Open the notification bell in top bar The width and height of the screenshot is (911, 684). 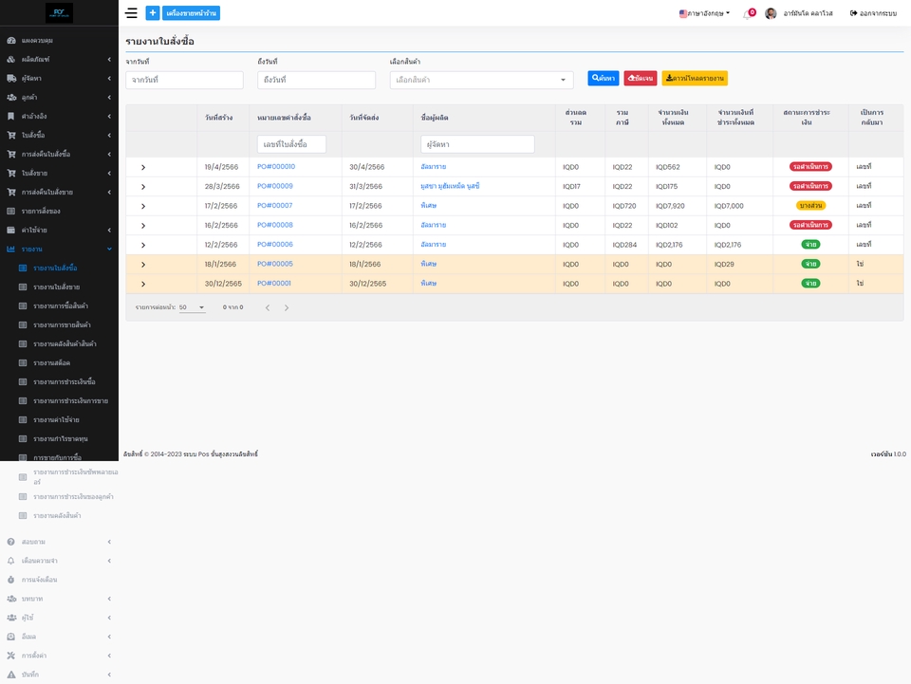pos(749,14)
